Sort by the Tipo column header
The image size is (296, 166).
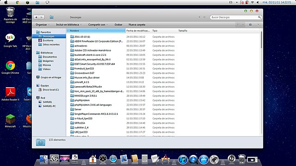tap(164, 31)
